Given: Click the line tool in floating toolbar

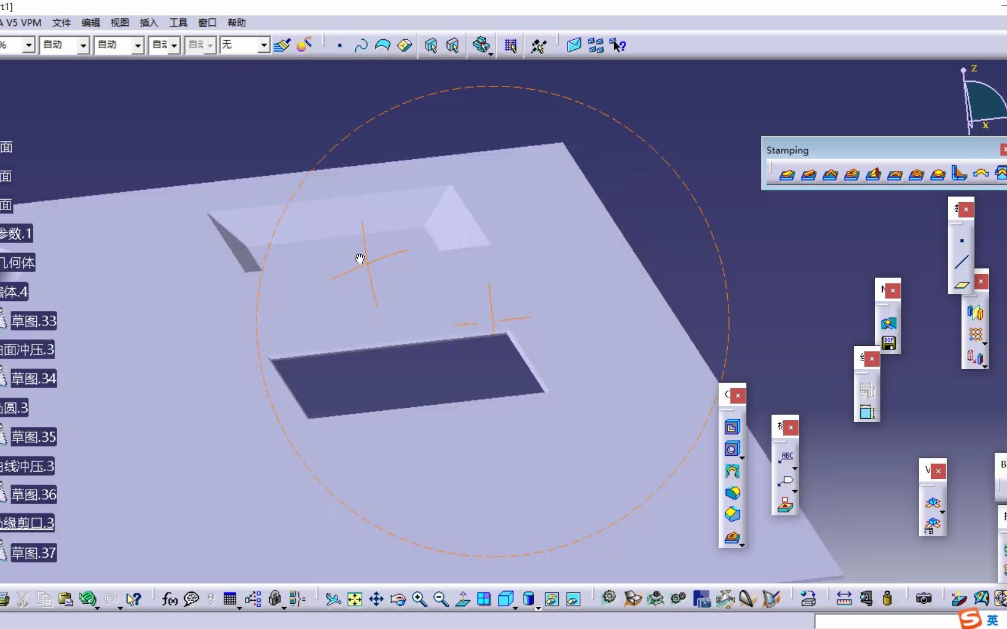Looking at the screenshot, I should pyautogui.click(x=962, y=262).
